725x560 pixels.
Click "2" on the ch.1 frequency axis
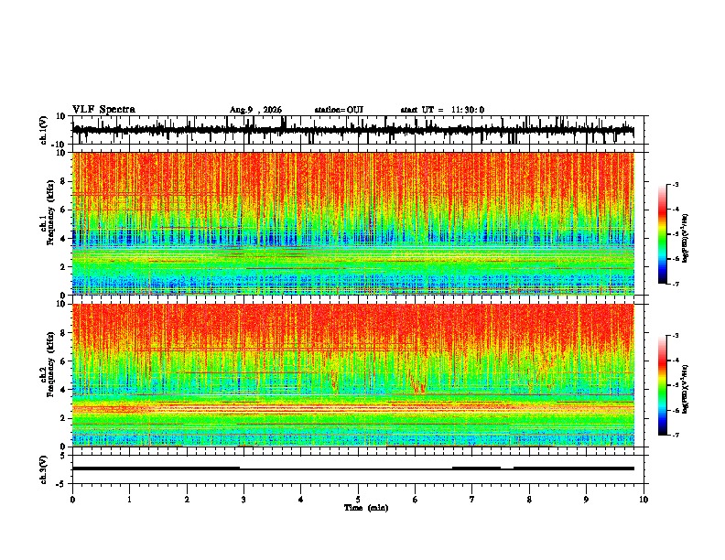point(63,267)
